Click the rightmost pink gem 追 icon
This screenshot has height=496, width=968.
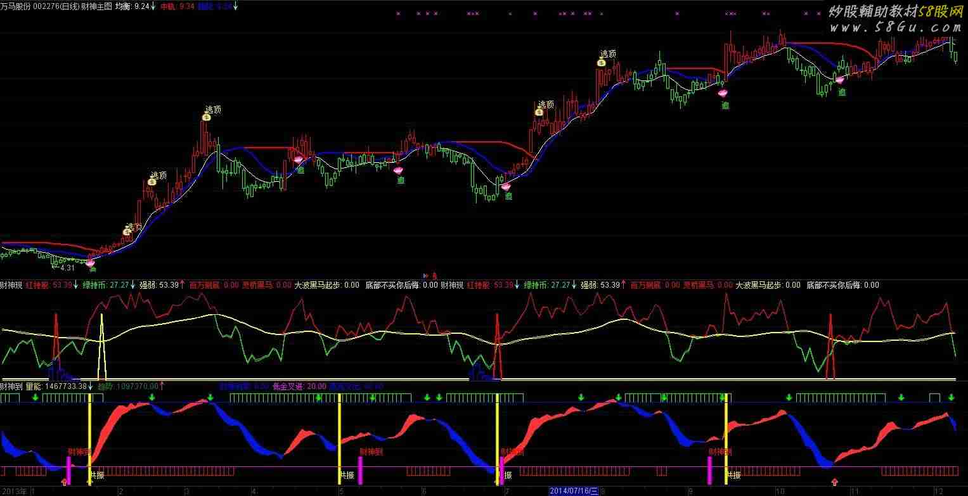(x=840, y=80)
